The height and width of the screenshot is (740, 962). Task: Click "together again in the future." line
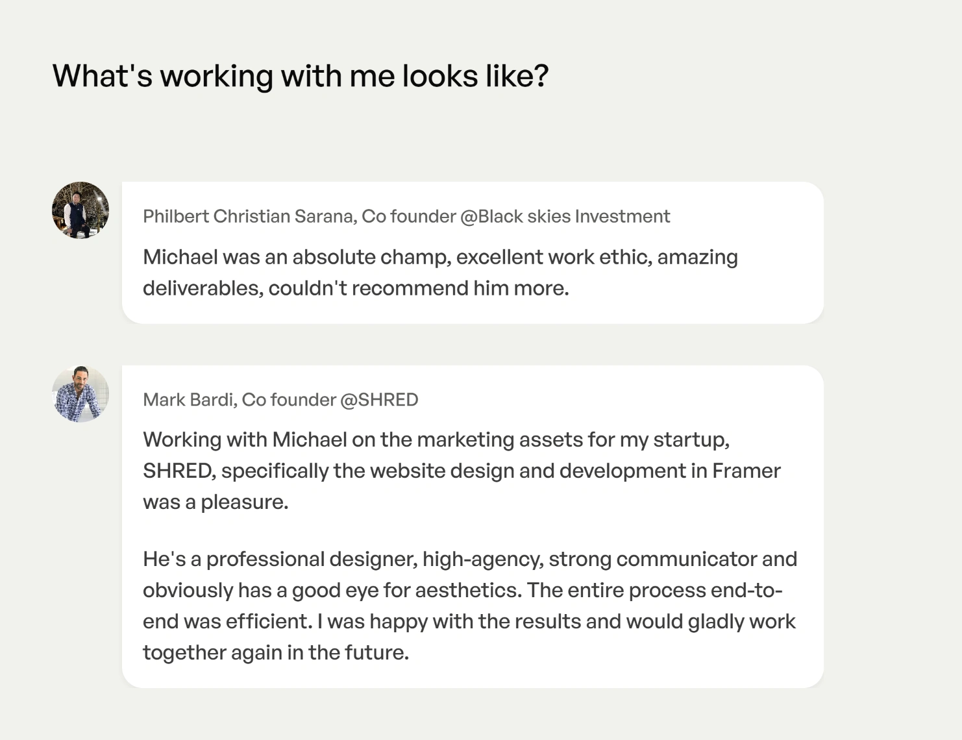[276, 652]
